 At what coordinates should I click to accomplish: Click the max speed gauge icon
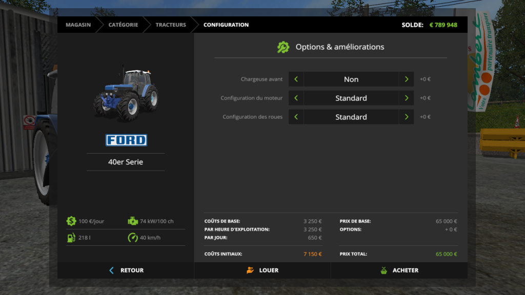pyautogui.click(x=133, y=238)
